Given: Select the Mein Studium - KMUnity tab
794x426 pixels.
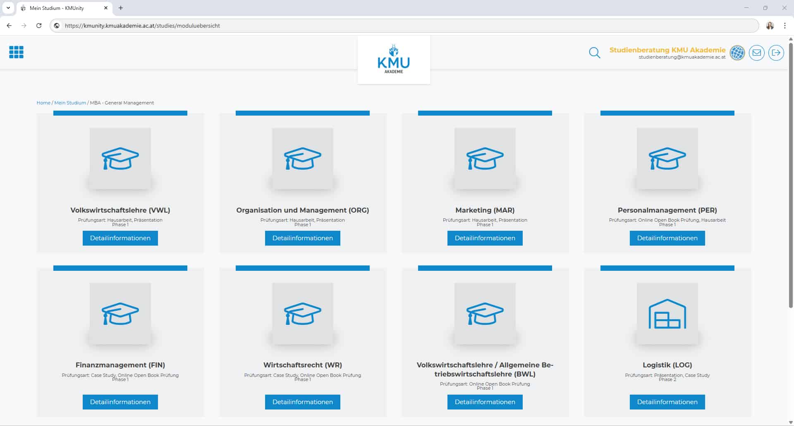Looking at the screenshot, I should 64,8.
